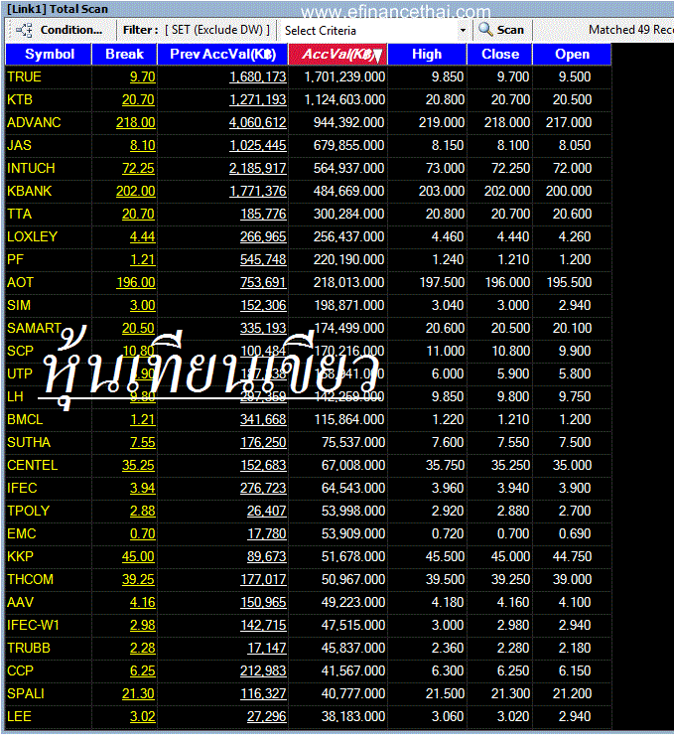Click High value 73.000 for INTUCH
Image resolution: width=674 pixels, height=742 pixels.
tap(445, 168)
